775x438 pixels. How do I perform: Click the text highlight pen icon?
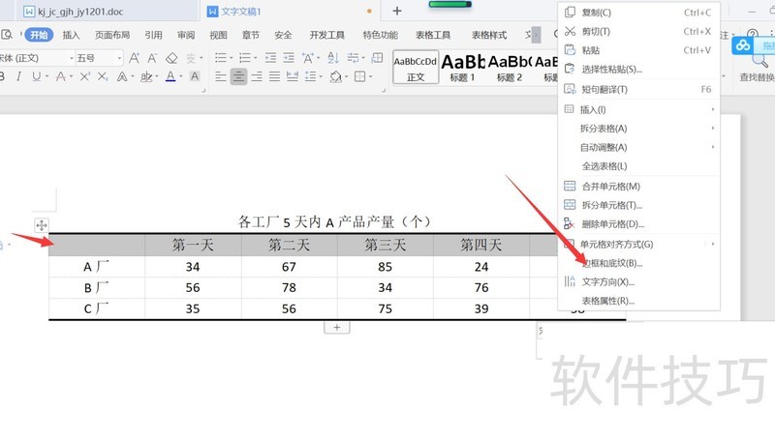click(x=146, y=76)
